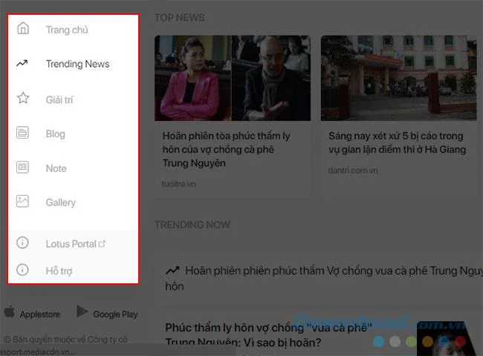The height and width of the screenshot is (356, 483).
Task: Open the Hà Giang building photo thumbnail
Action: click(398, 78)
